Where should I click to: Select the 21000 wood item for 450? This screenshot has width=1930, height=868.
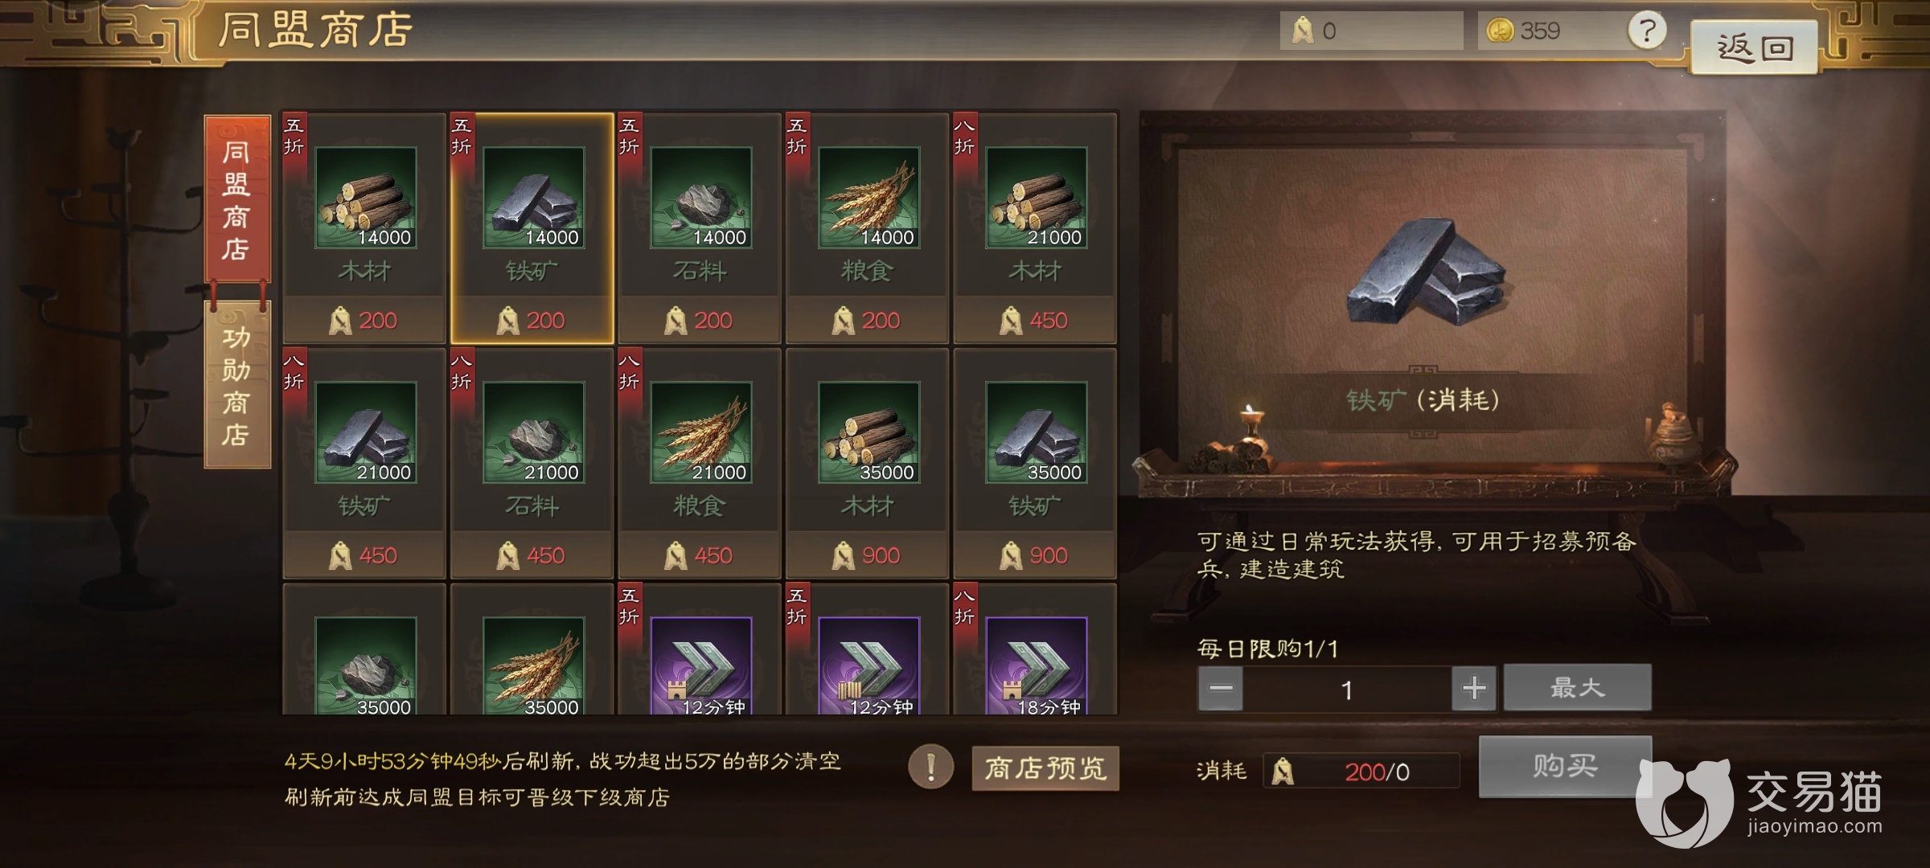tap(1035, 228)
